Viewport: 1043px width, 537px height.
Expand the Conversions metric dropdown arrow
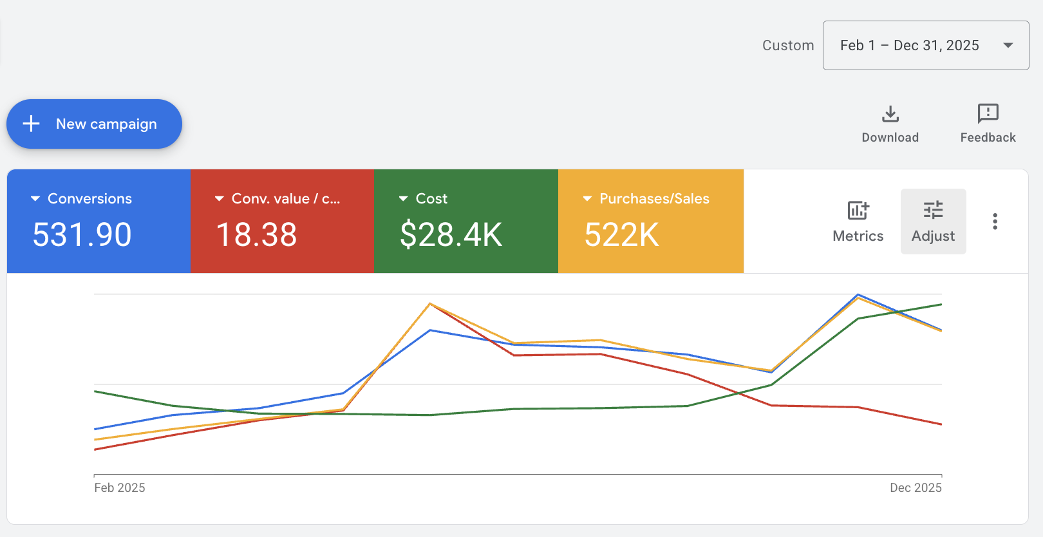35,198
